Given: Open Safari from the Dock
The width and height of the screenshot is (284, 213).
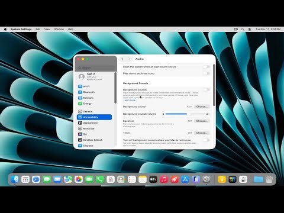Looking at the screenshot, I should [36, 179].
